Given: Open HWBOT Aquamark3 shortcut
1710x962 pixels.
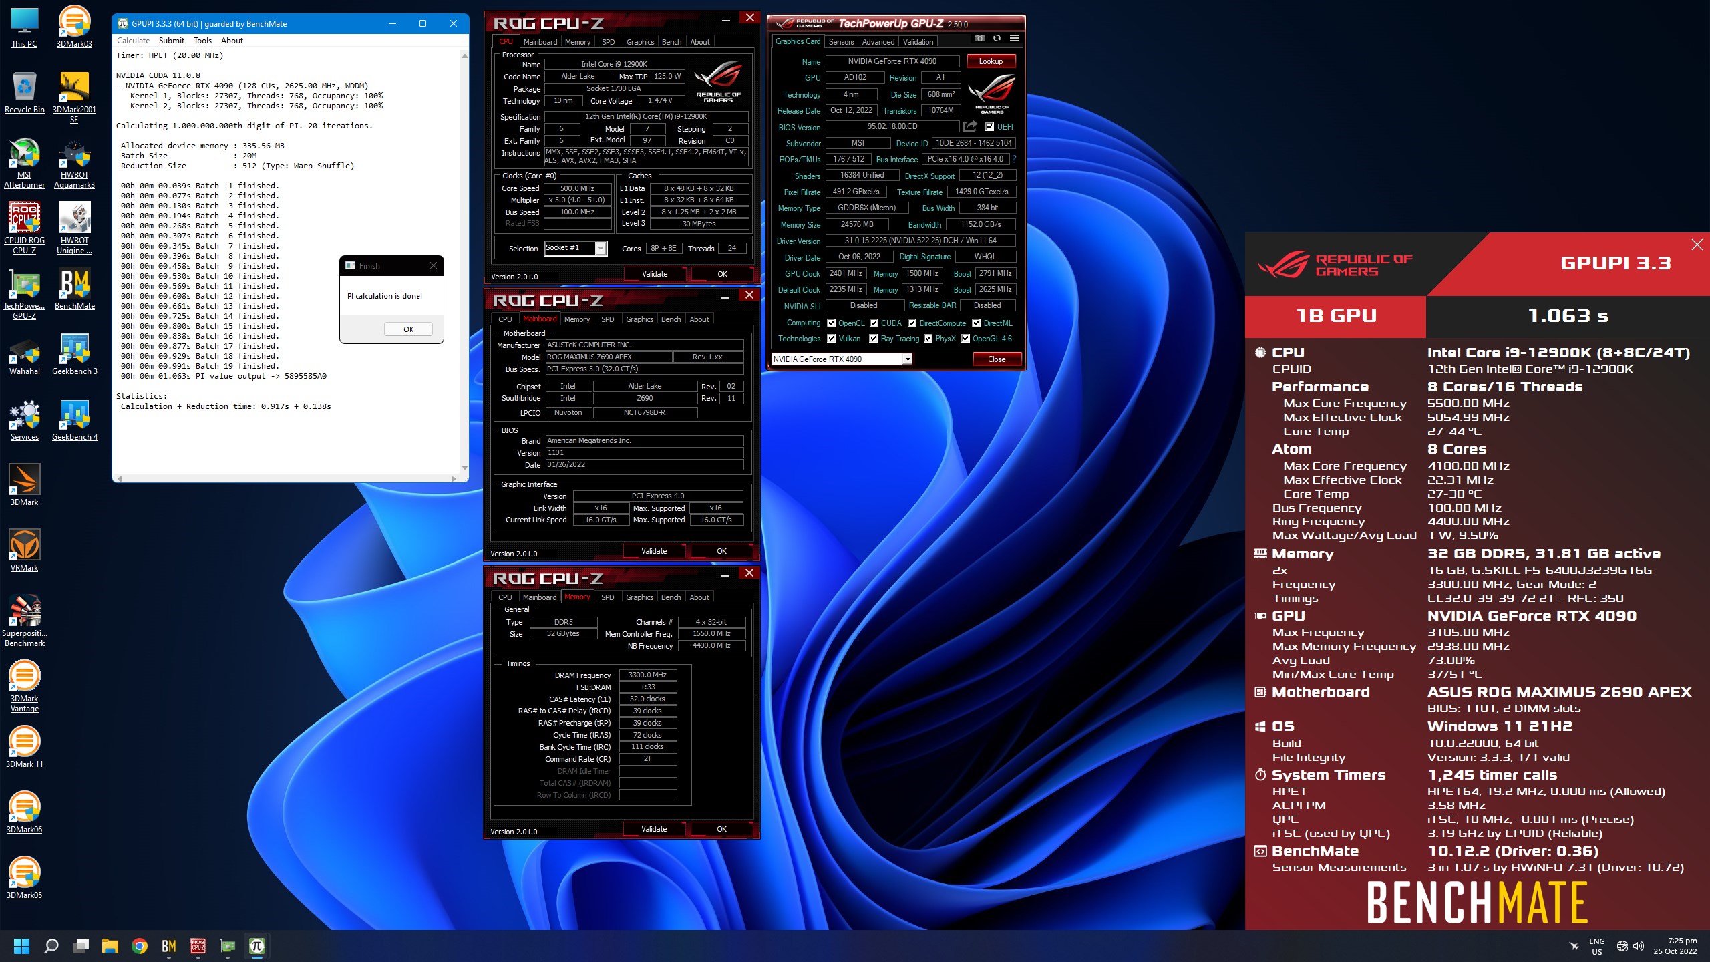Looking at the screenshot, I should (74, 163).
